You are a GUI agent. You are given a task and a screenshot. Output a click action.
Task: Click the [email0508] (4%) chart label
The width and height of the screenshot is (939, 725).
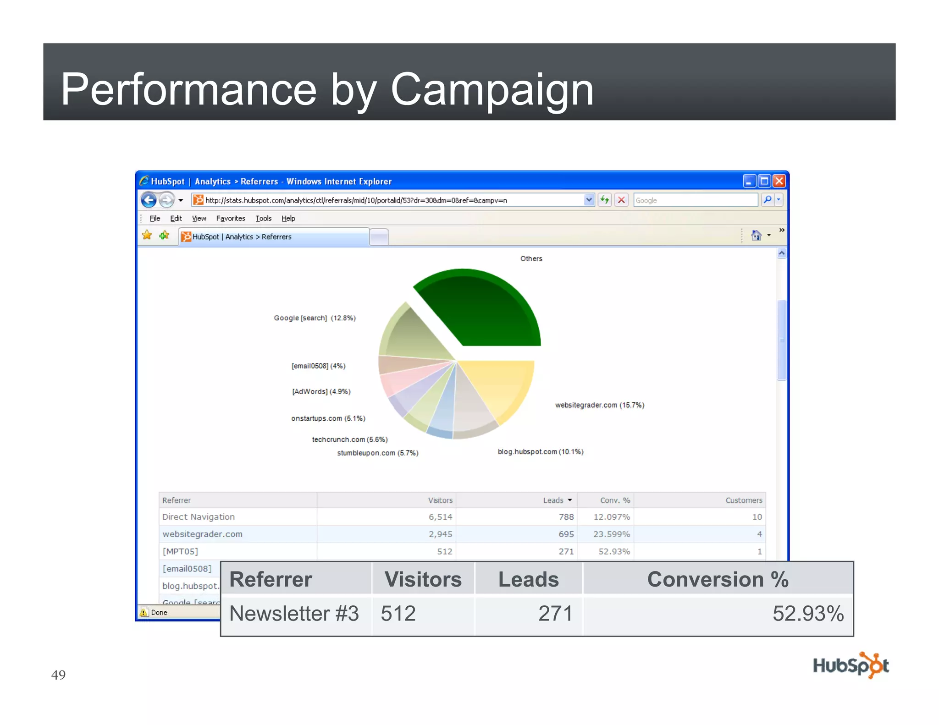(x=319, y=366)
